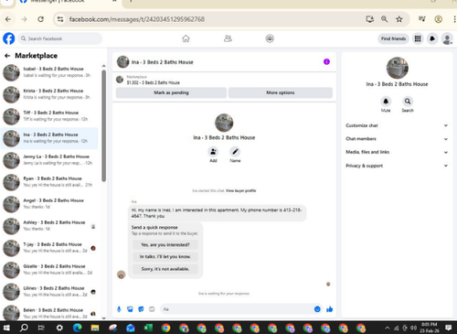Image resolution: width=457 pixels, height=334 pixels.
Task: Open Microsoft Edge from taskbar
Action: 78,328
